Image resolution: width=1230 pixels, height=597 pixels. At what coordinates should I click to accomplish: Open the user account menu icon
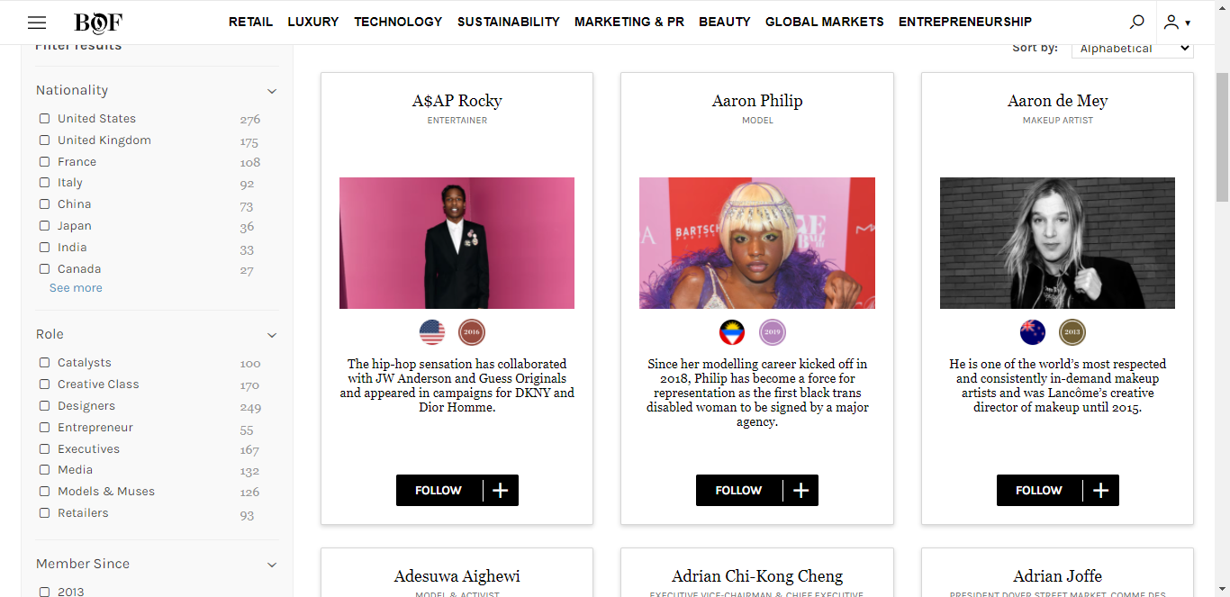pyautogui.click(x=1171, y=22)
